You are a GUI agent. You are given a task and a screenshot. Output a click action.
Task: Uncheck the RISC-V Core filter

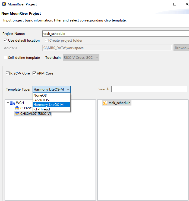8,73
